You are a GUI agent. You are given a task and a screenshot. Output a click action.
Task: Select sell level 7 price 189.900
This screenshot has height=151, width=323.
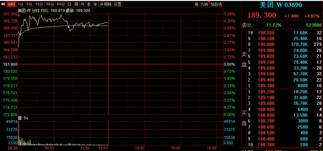pyautogui.click(x=266, y=50)
